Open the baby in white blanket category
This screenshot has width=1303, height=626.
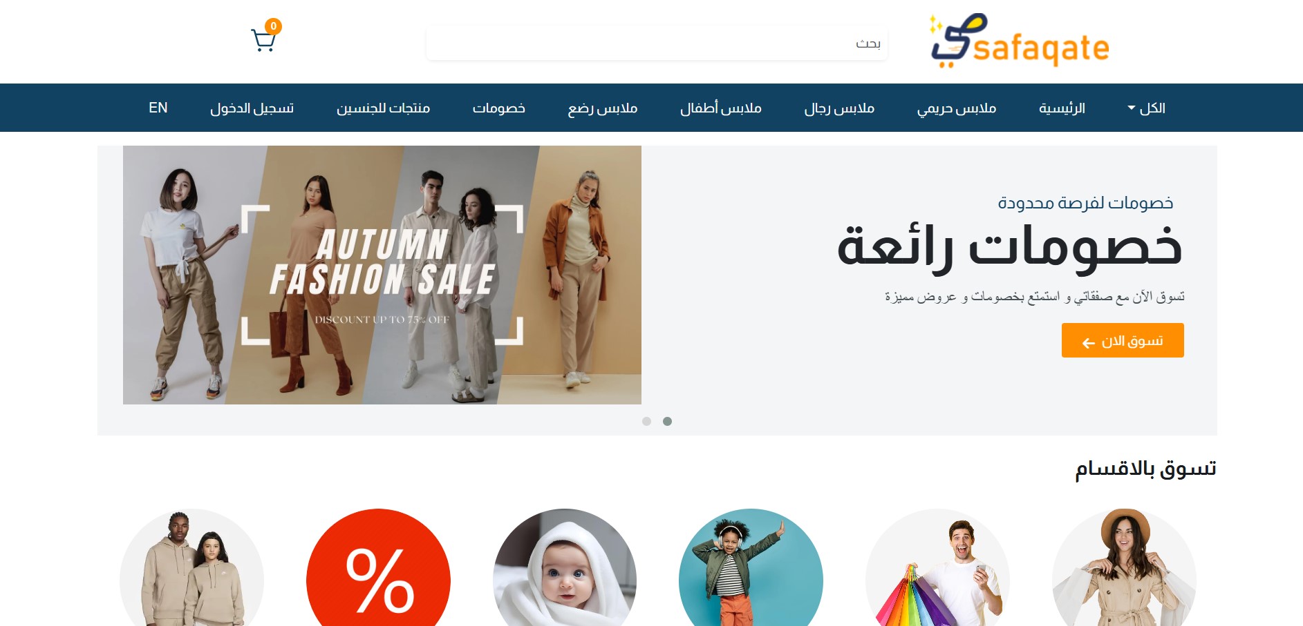(565, 567)
